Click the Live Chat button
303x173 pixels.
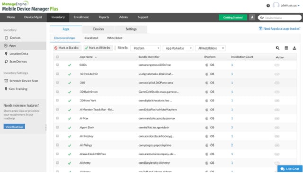290,169
